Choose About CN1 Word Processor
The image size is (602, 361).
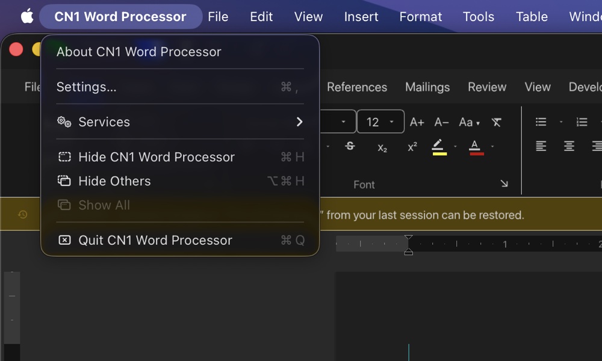tap(180, 52)
